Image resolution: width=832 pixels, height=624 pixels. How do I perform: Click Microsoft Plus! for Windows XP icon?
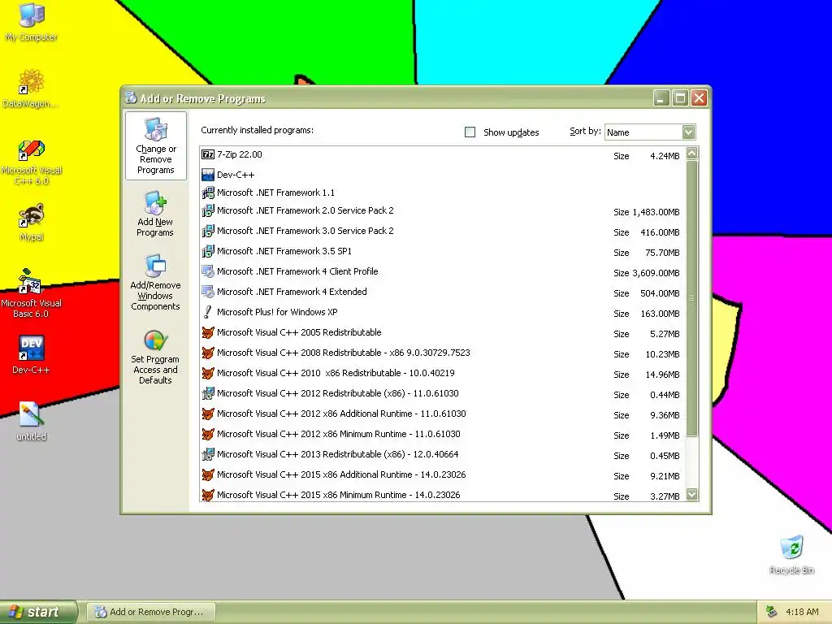pyautogui.click(x=208, y=312)
